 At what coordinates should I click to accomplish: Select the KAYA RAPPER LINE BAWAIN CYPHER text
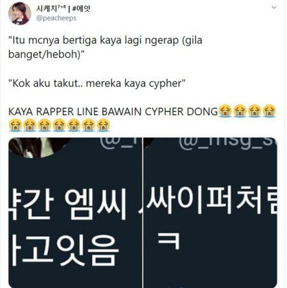click(113, 111)
